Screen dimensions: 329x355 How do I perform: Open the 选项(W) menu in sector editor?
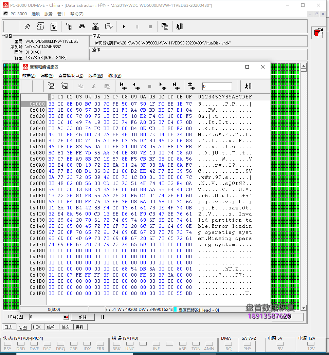pyautogui.click(x=95, y=76)
